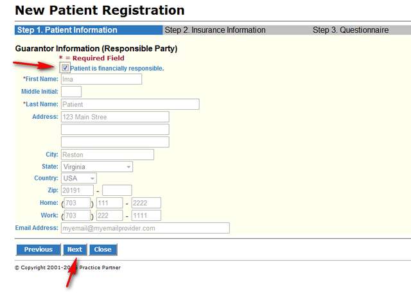Go to Step 2 Insurance Information tab
The image size is (411, 305).
214,30
